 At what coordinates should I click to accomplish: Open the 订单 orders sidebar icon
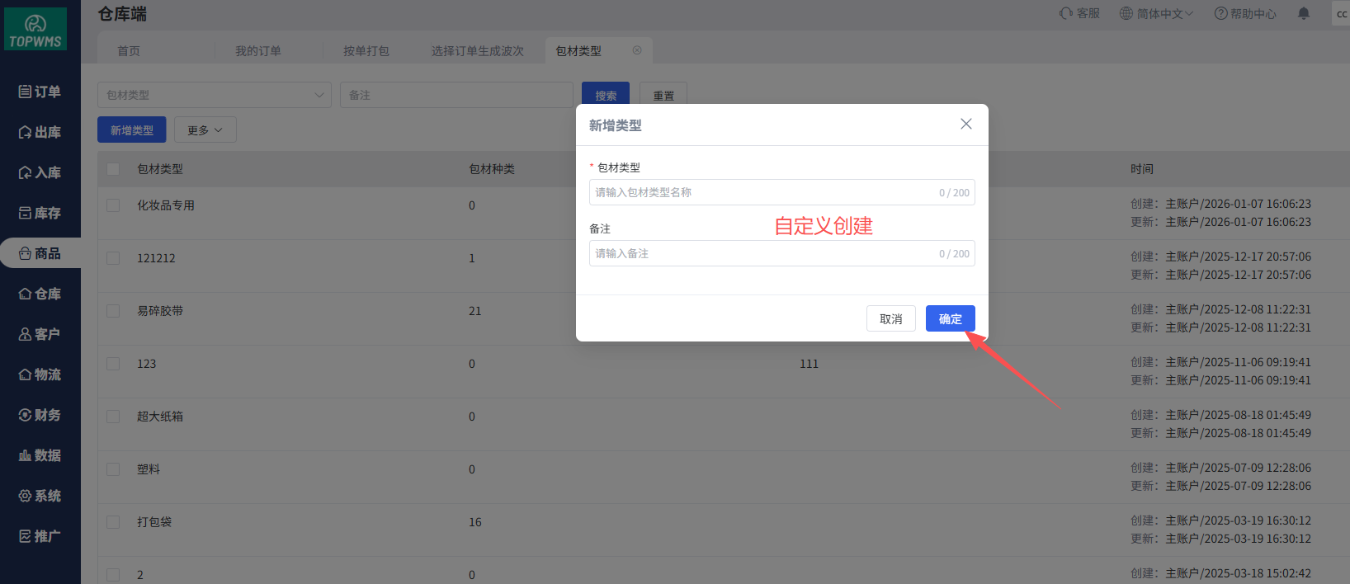tap(26, 92)
